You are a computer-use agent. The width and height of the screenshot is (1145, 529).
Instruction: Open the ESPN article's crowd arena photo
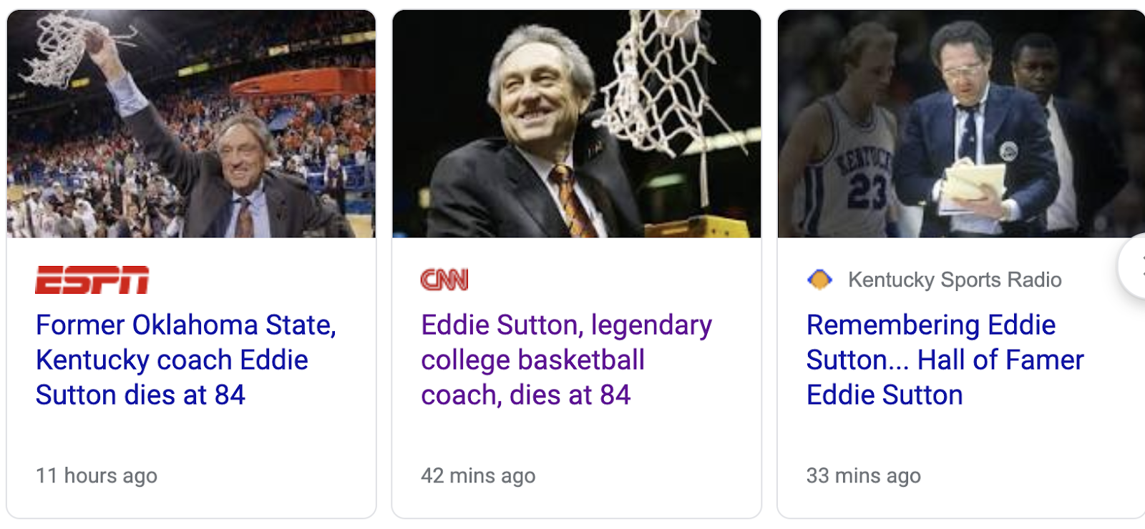[191, 124]
